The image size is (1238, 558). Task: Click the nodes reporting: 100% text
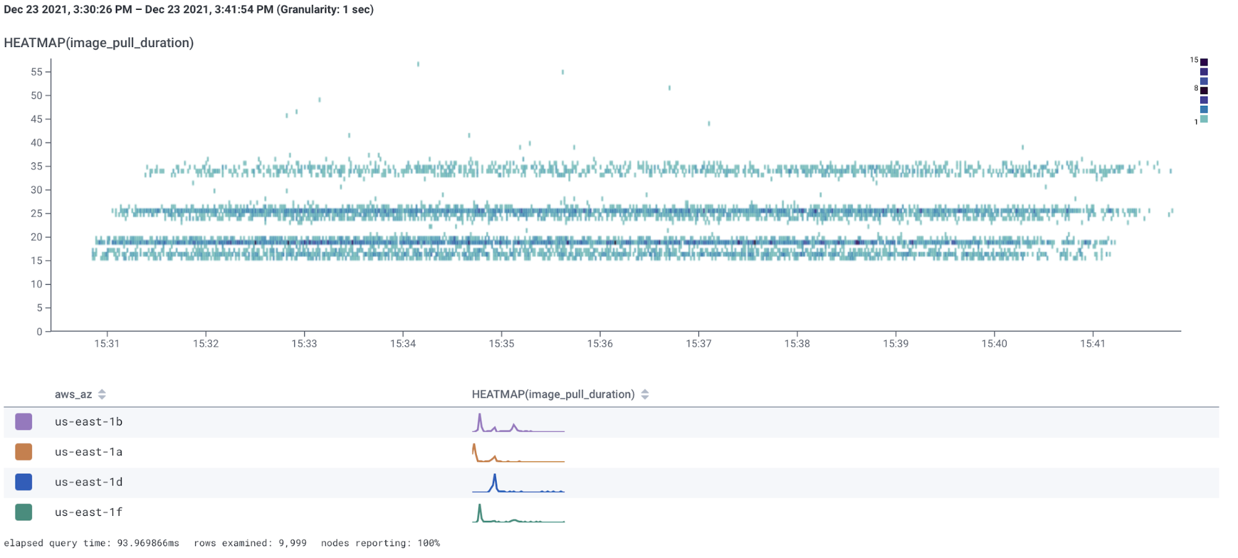click(380, 543)
